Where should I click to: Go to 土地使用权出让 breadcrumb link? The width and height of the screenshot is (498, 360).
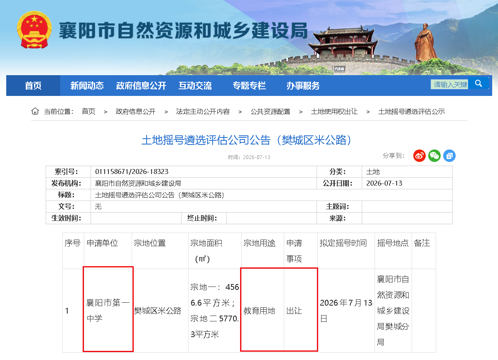tap(334, 111)
